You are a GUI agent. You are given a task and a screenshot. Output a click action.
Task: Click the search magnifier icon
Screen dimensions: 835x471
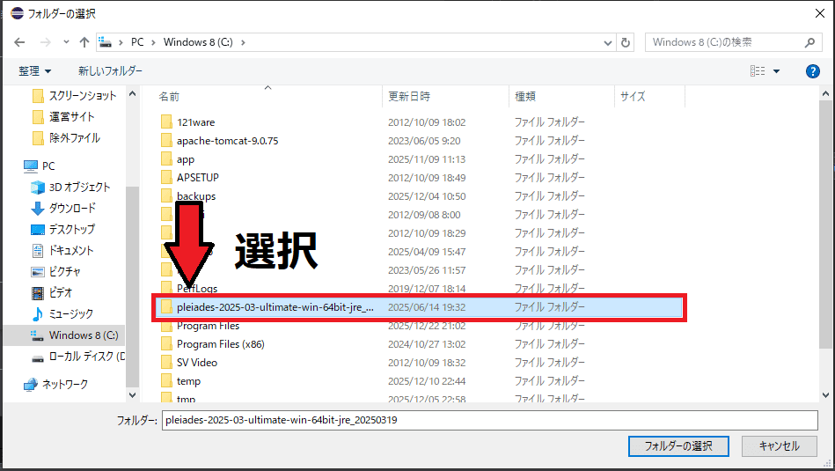click(x=810, y=42)
